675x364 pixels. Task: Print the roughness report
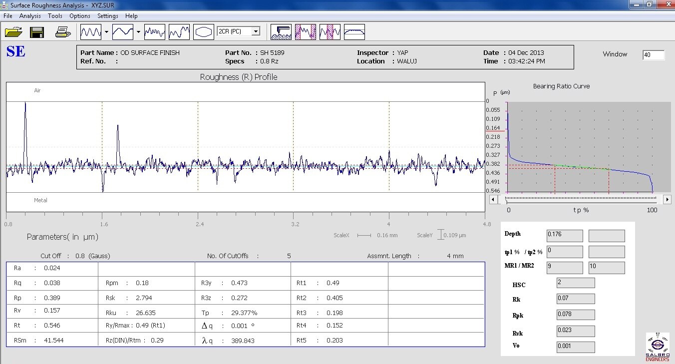pos(63,32)
